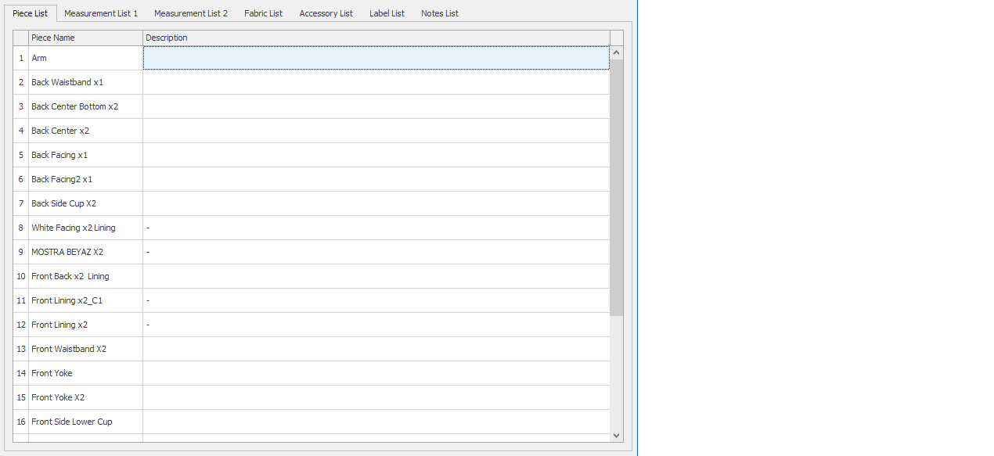Go to the Notes List tab
Viewport: 994px width, 456px height.
pos(439,13)
